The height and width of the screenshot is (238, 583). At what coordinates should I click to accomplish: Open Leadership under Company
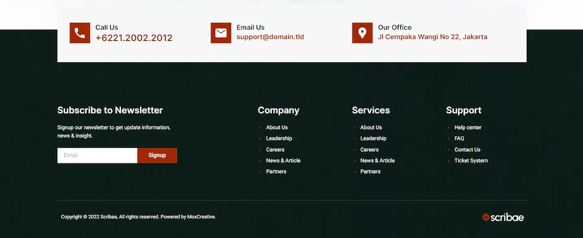tap(279, 138)
